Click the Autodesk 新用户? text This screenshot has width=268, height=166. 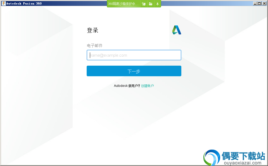pyautogui.click(x=127, y=86)
